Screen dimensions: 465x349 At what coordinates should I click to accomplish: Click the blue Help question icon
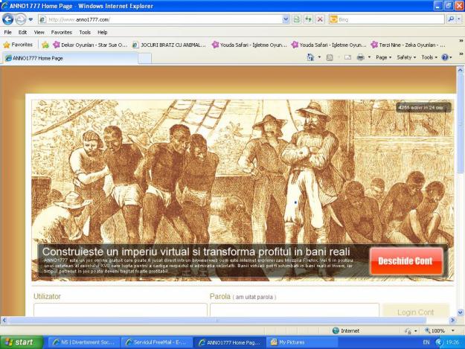coord(445,57)
